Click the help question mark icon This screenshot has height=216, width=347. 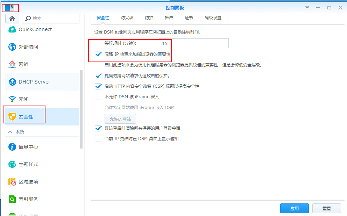pyautogui.click(x=307, y=8)
